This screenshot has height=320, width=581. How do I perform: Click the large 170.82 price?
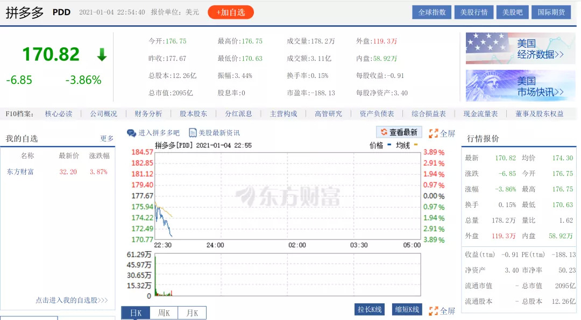tap(51, 54)
